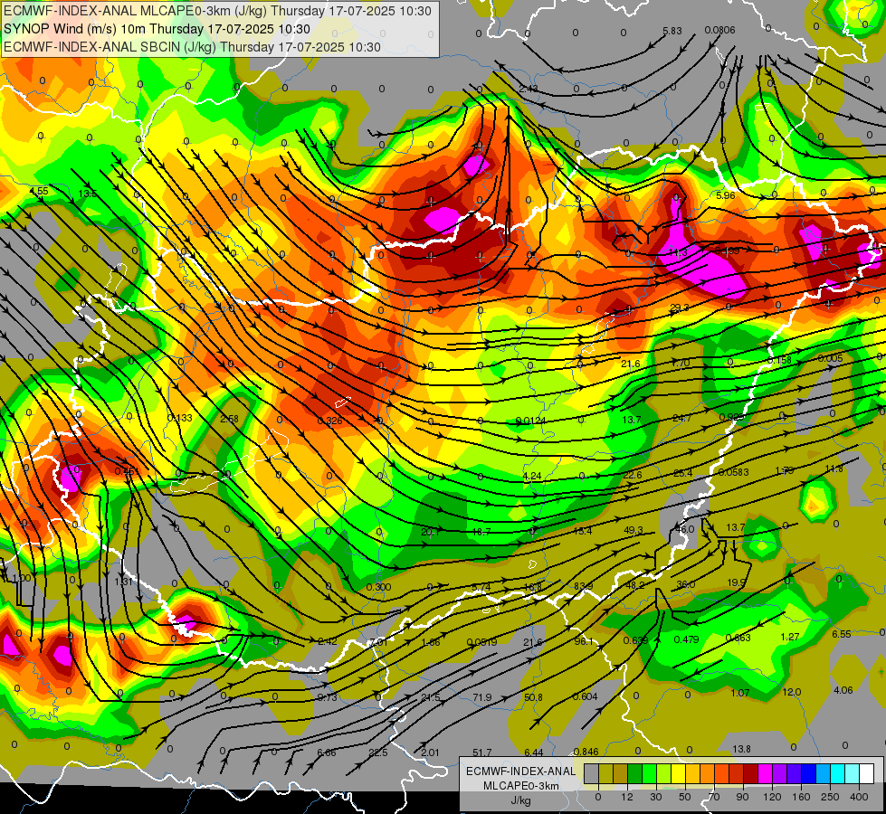Click the map value 51.7
Screen dimensions: 886x814
[x=482, y=752]
